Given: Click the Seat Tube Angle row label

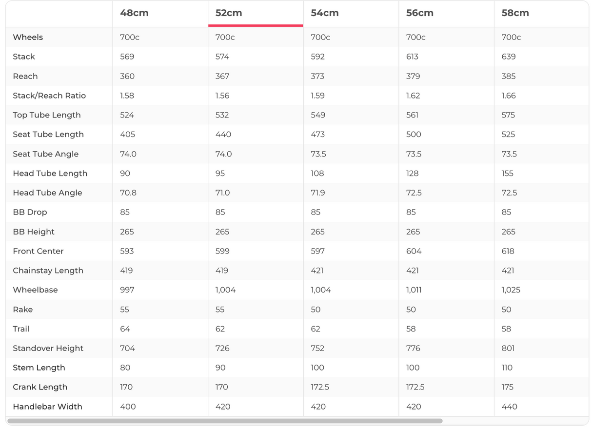Looking at the screenshot, I should pos(46,154).
